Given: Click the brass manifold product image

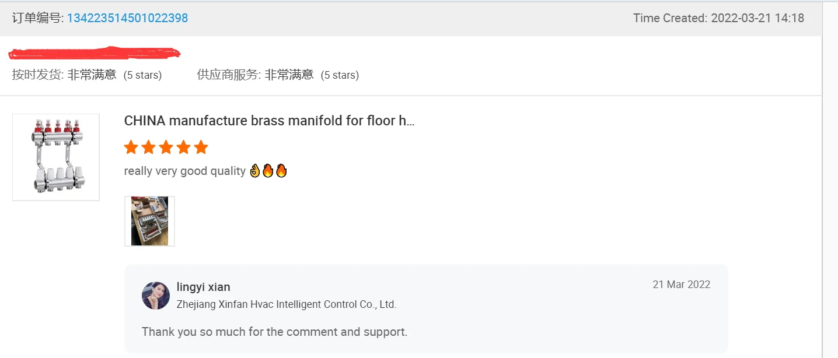Looking at the screenshot, I should point(55,156).
